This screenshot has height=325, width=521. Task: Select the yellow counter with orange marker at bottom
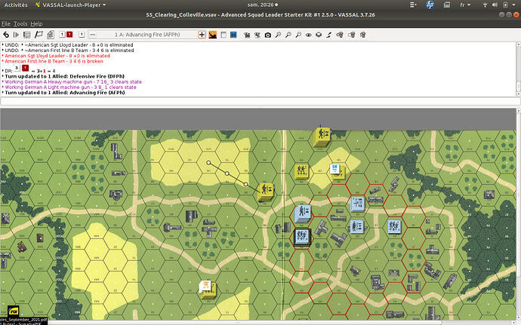pos(208,289)
